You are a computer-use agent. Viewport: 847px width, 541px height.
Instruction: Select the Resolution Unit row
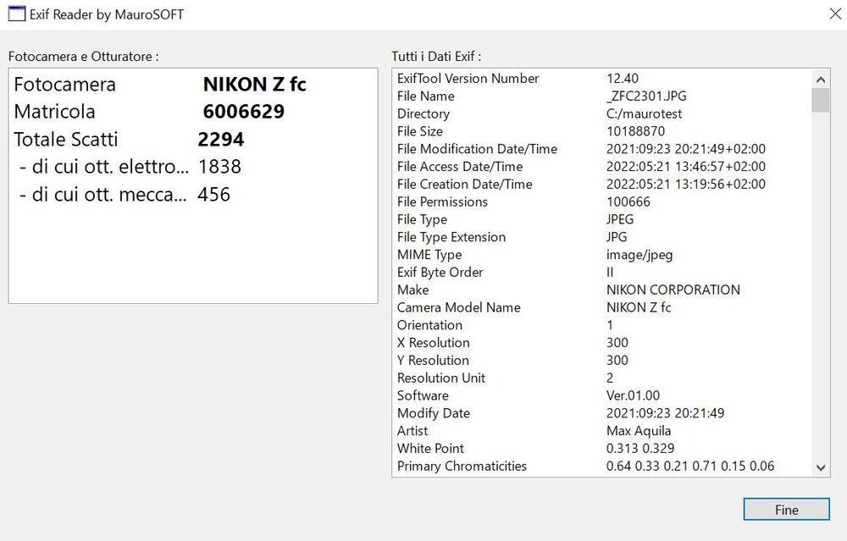pos(601,378)
